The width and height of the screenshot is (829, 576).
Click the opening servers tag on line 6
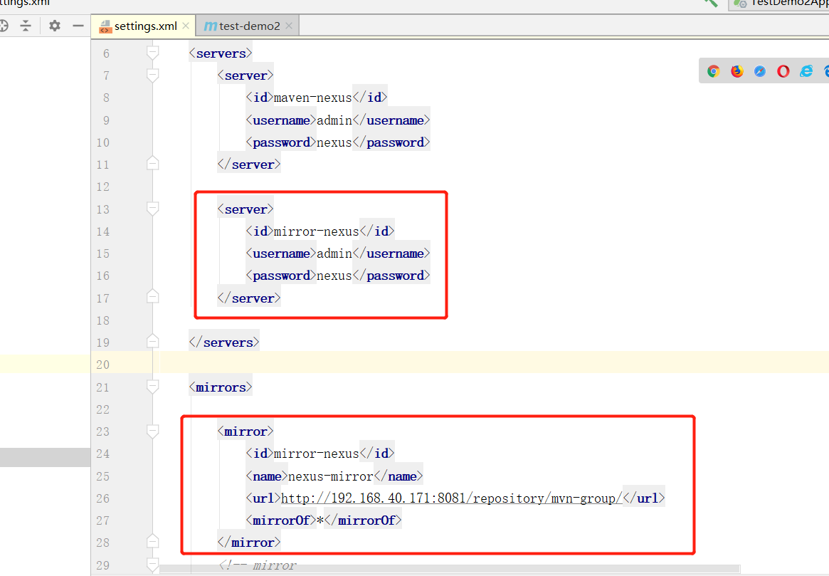click(x=221, y=53)
